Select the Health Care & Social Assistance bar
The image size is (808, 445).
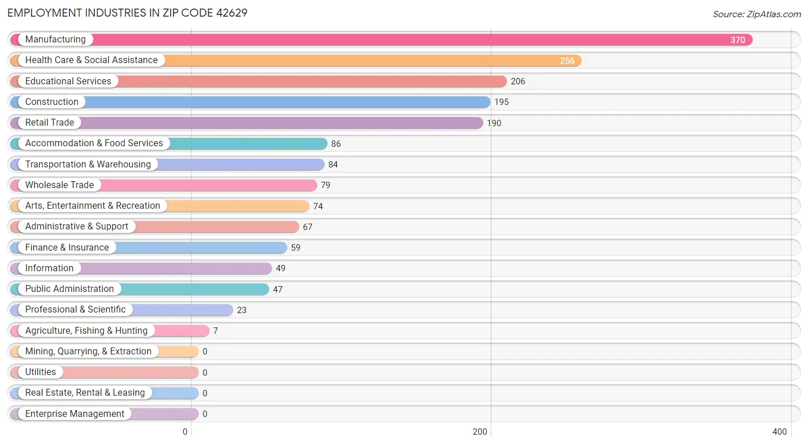296,60
